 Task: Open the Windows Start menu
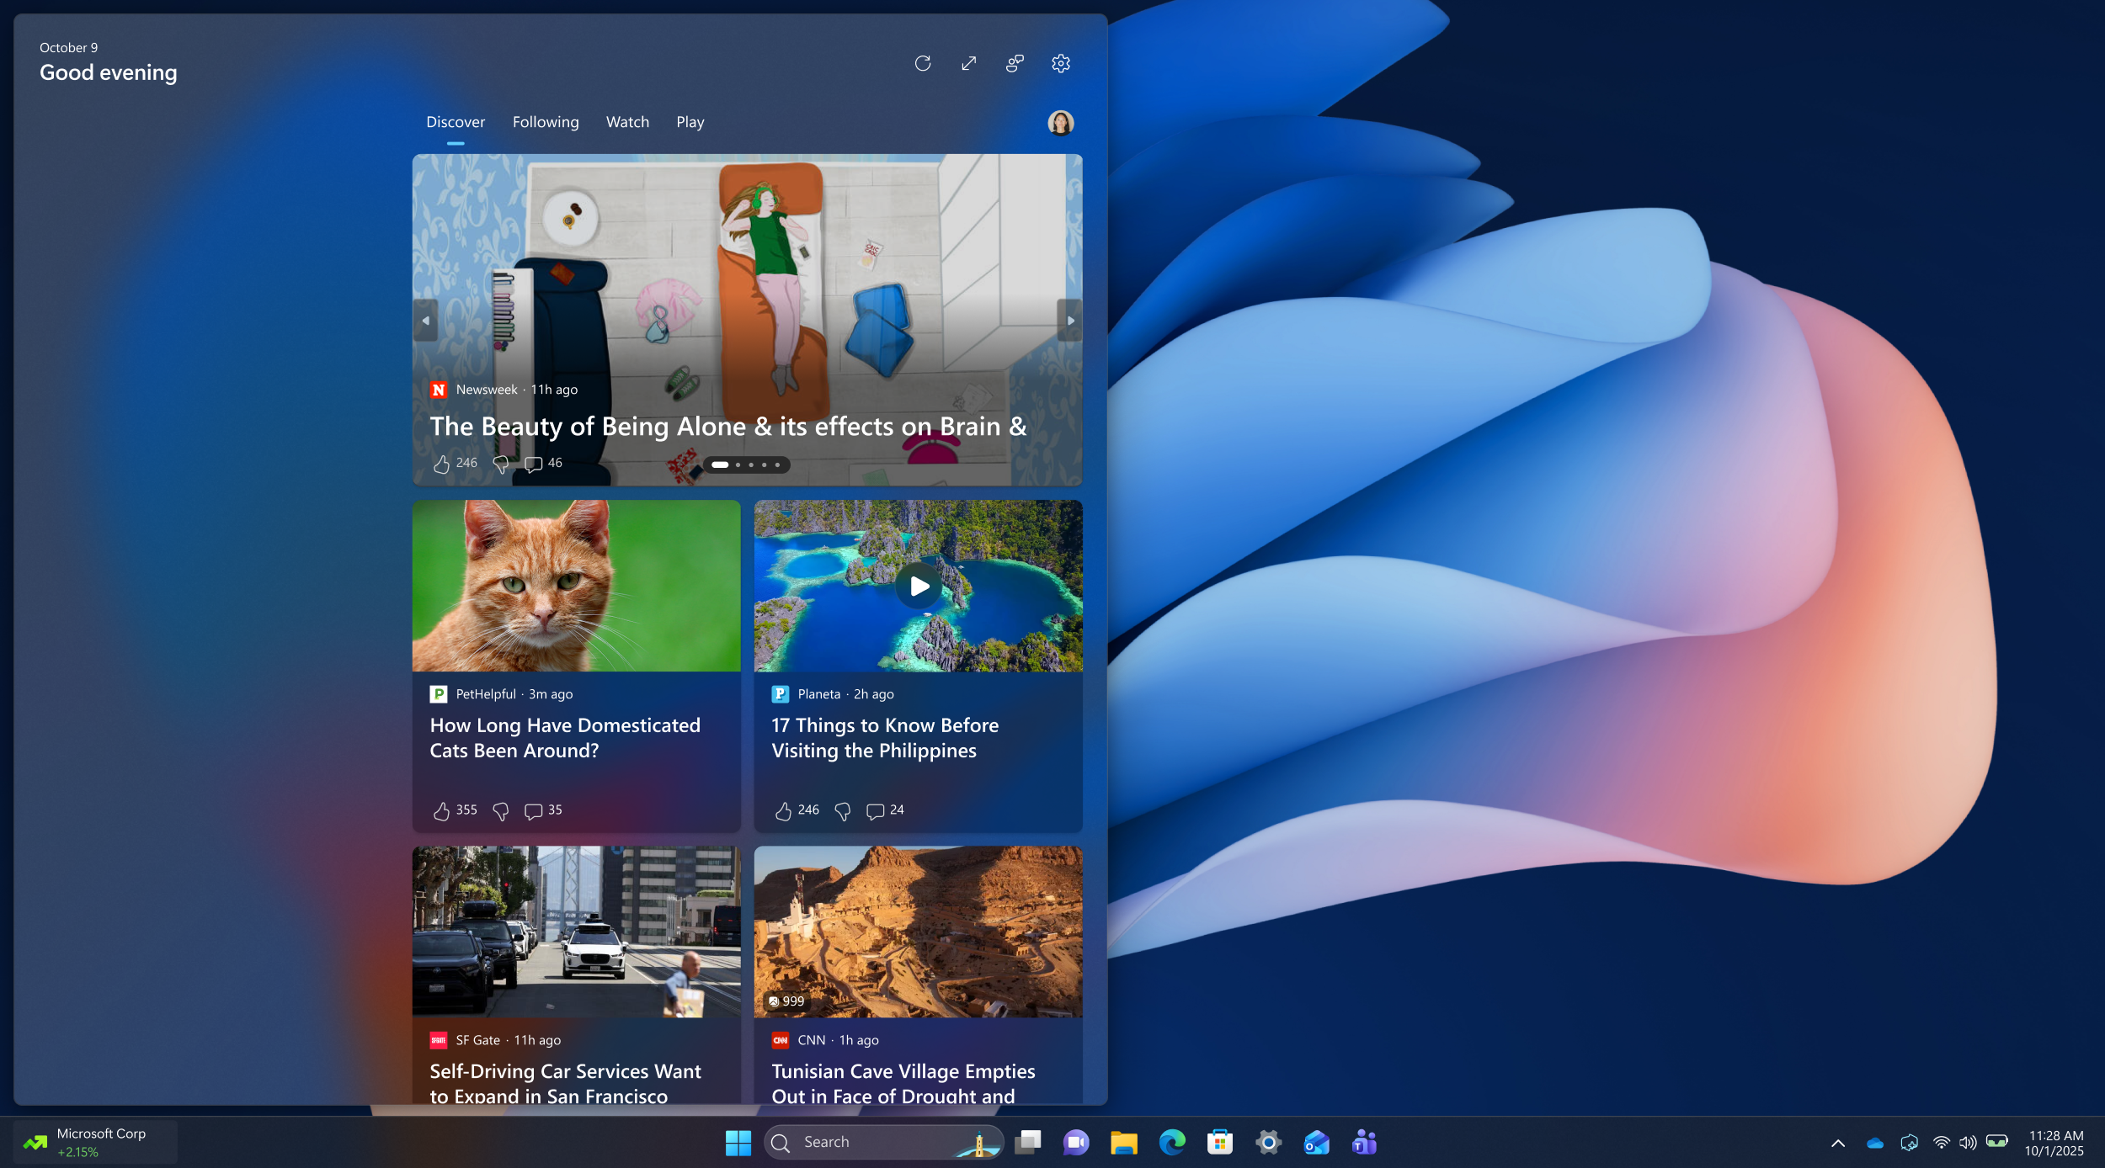coord(738,1143)
